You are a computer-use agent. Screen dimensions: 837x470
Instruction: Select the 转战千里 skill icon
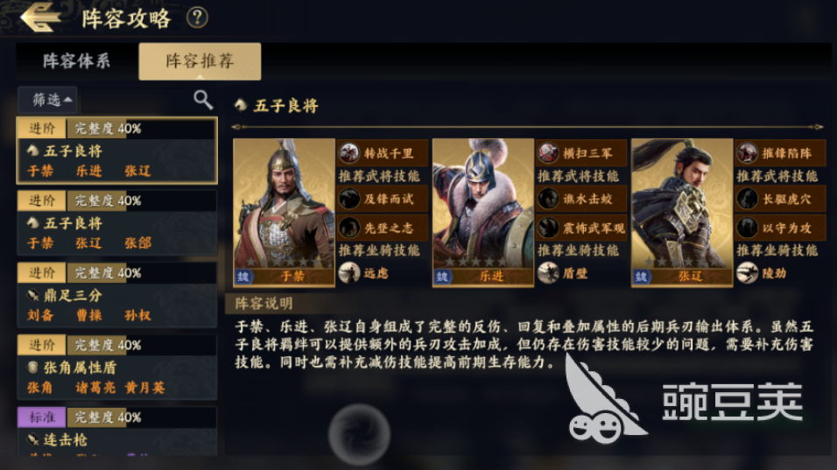pyautogui.click(x=349, y=153)
